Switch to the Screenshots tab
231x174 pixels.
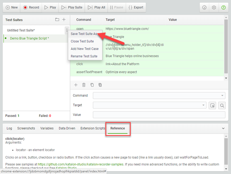[x=26, y=128]
